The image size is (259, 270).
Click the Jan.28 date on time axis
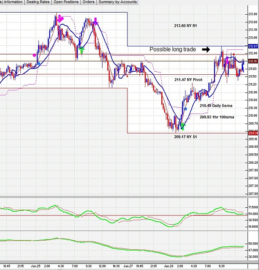point(169,266)
